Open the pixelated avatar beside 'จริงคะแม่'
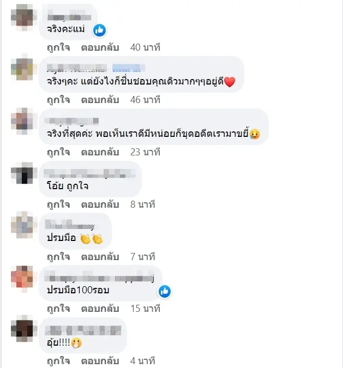Viewport: 343px width, 368px height. click(x=23, y=17)
